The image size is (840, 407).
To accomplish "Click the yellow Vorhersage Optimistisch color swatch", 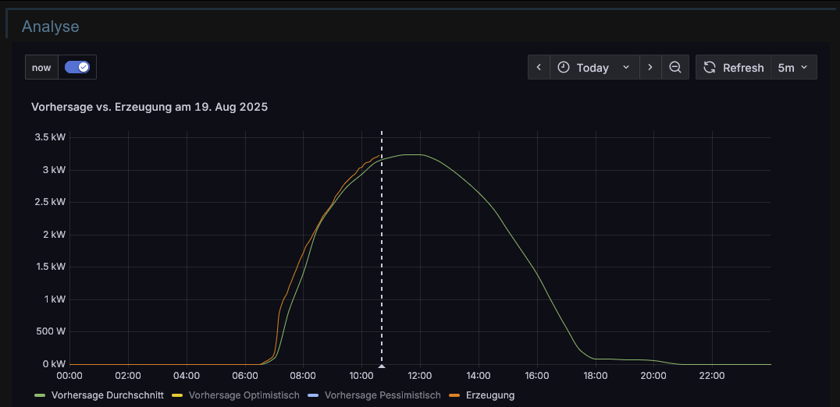I will pyautogui.click(x=177, y=396).
